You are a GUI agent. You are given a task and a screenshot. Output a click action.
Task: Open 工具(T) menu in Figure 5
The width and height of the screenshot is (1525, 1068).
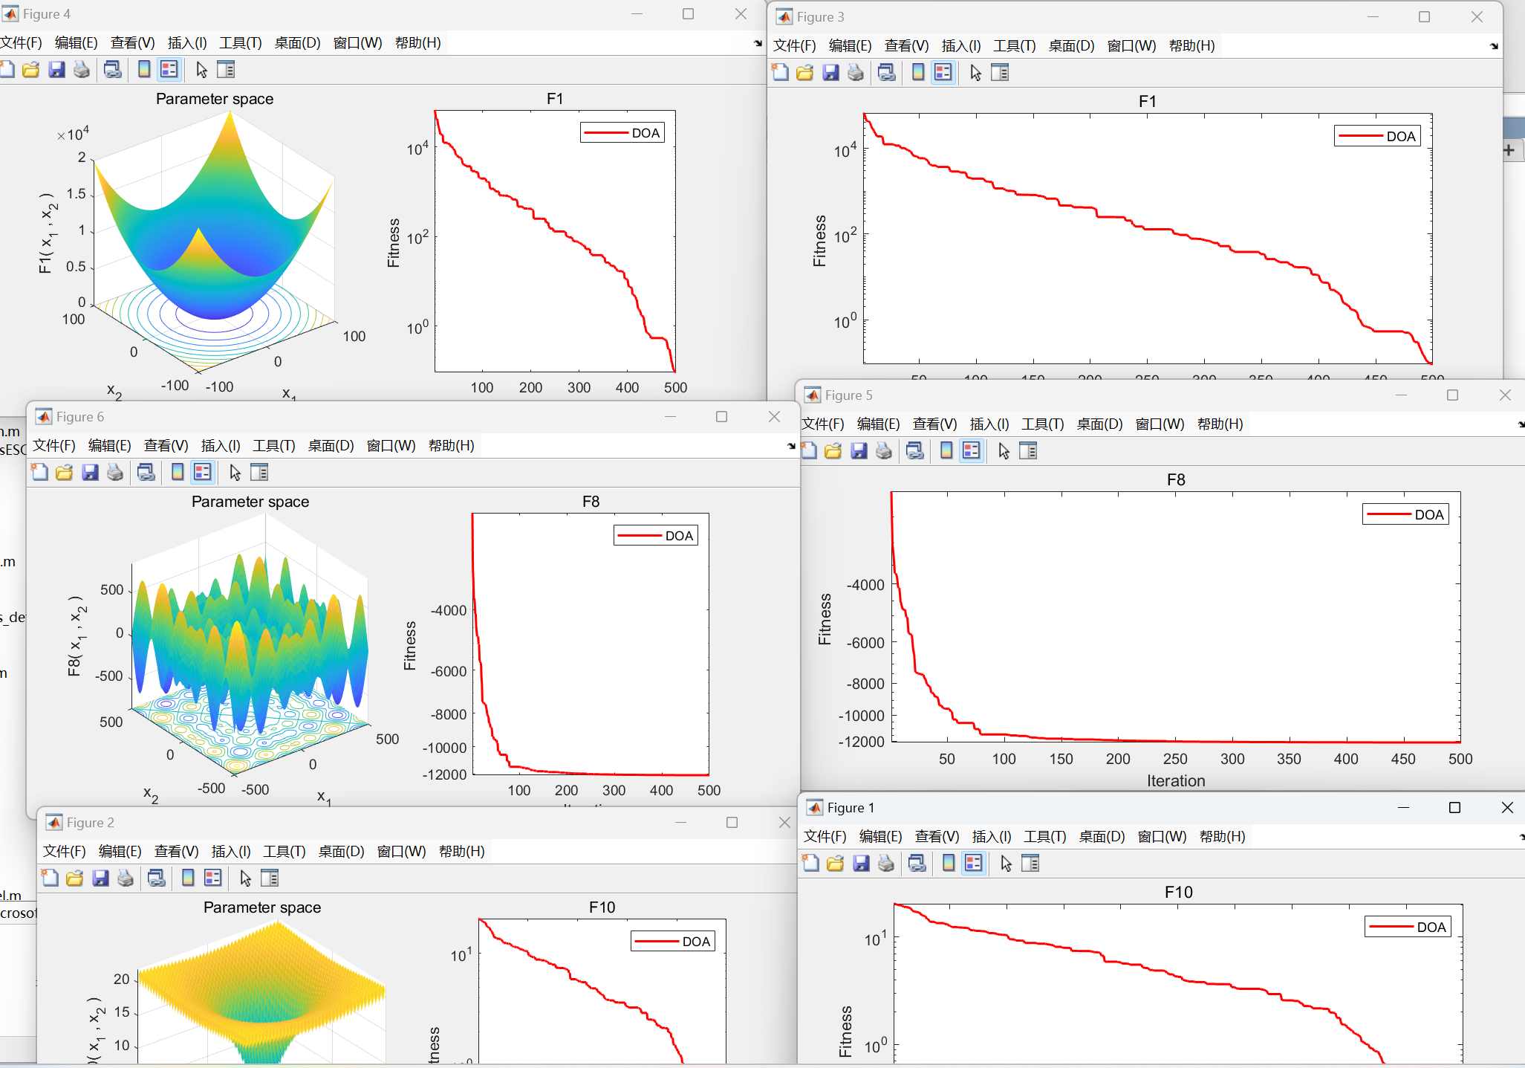coord(1042,424)
